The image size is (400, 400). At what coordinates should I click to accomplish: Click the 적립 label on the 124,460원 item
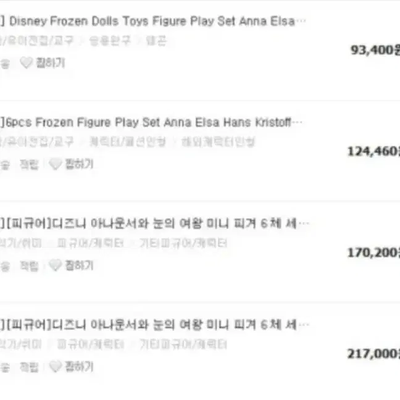point(29,164)
